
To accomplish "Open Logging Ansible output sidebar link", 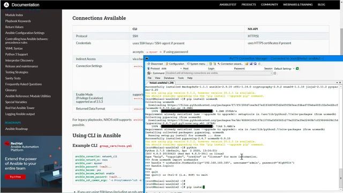I will (x=20, y=114).
